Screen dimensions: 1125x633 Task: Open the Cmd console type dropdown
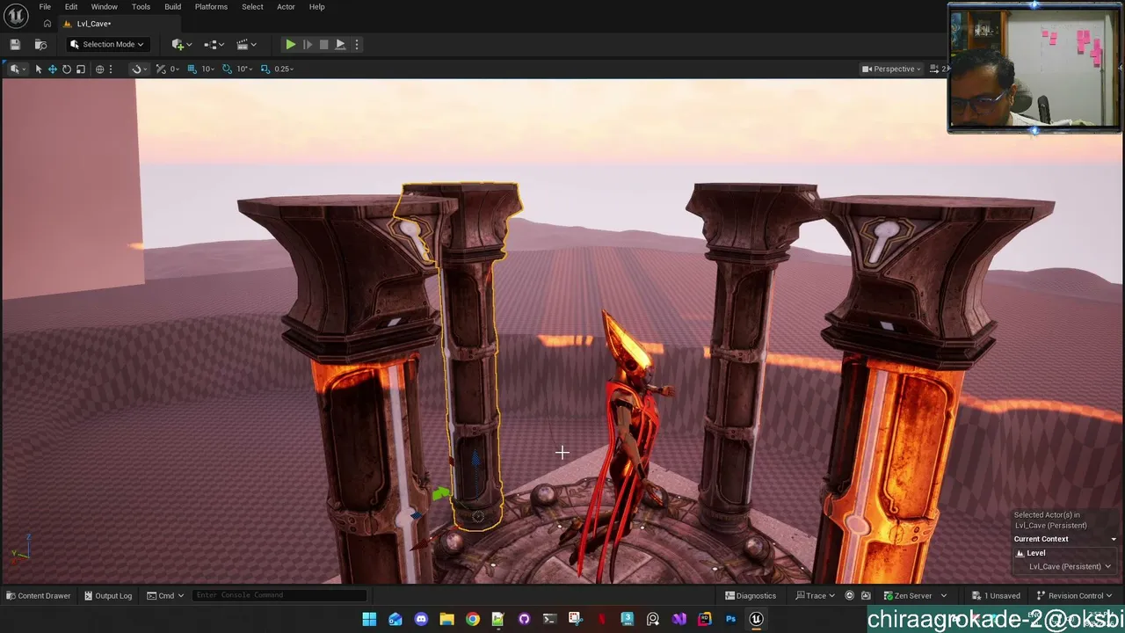(165, 595)
